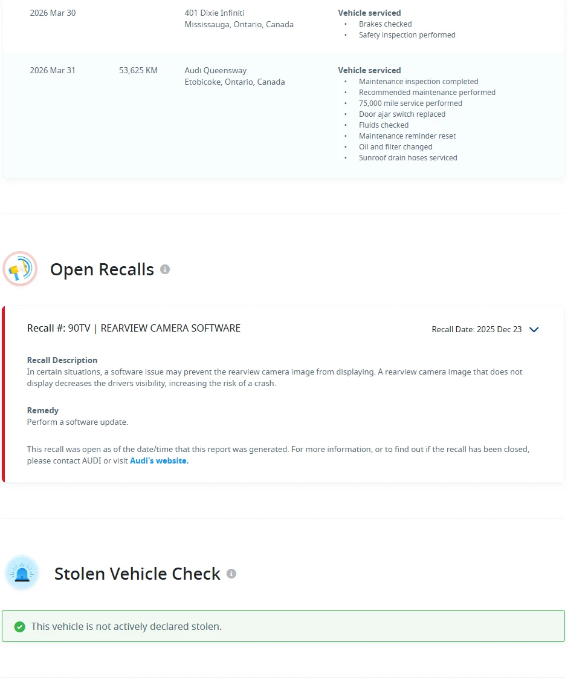This screenshot has height=688, width=588.
Task: Click the Recall Description heading
Action: point(62,360)
